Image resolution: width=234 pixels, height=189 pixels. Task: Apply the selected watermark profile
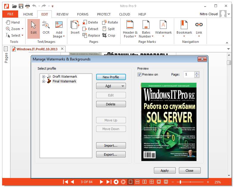click(165, 171)
